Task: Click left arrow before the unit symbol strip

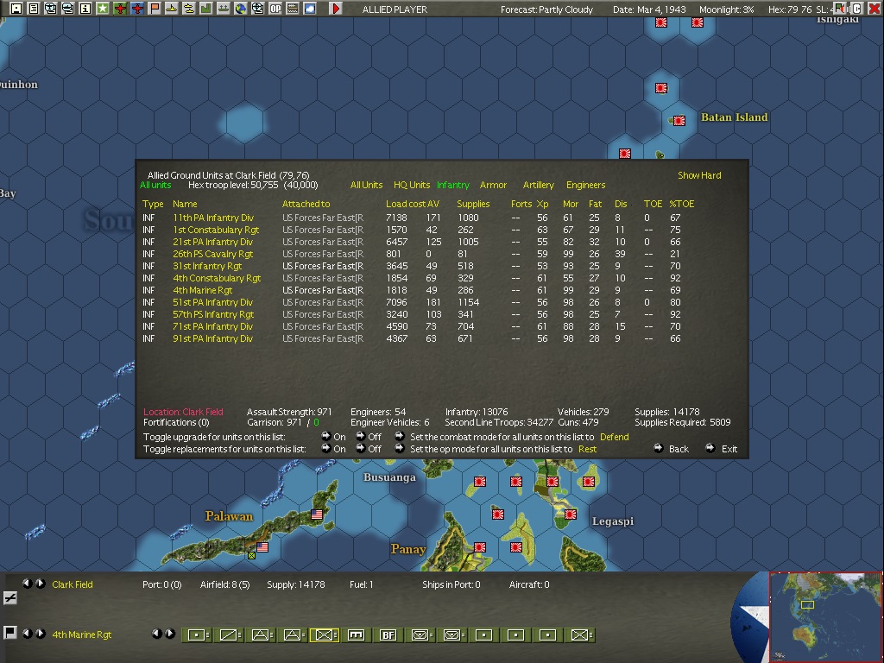Action: [x=157, y=634]
